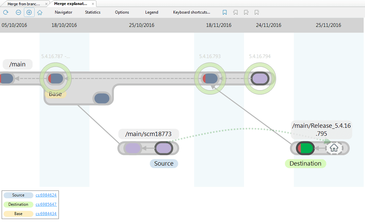This screenshot has width=365, height=222.
Task: Click the /main/scm18773 branch label
Action: click(148, 134)
